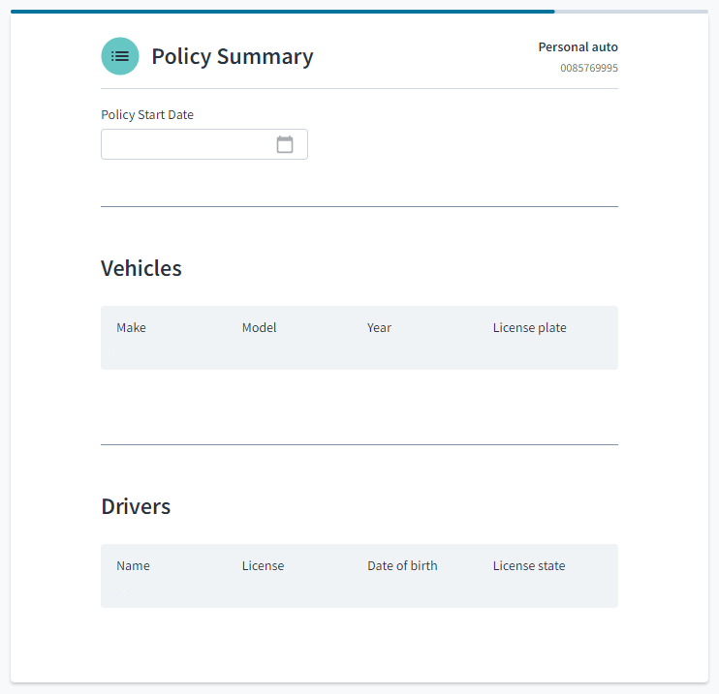Open the calendar picker icon
This screenshot has width=719, height=694.
click(x=285, y=144)
